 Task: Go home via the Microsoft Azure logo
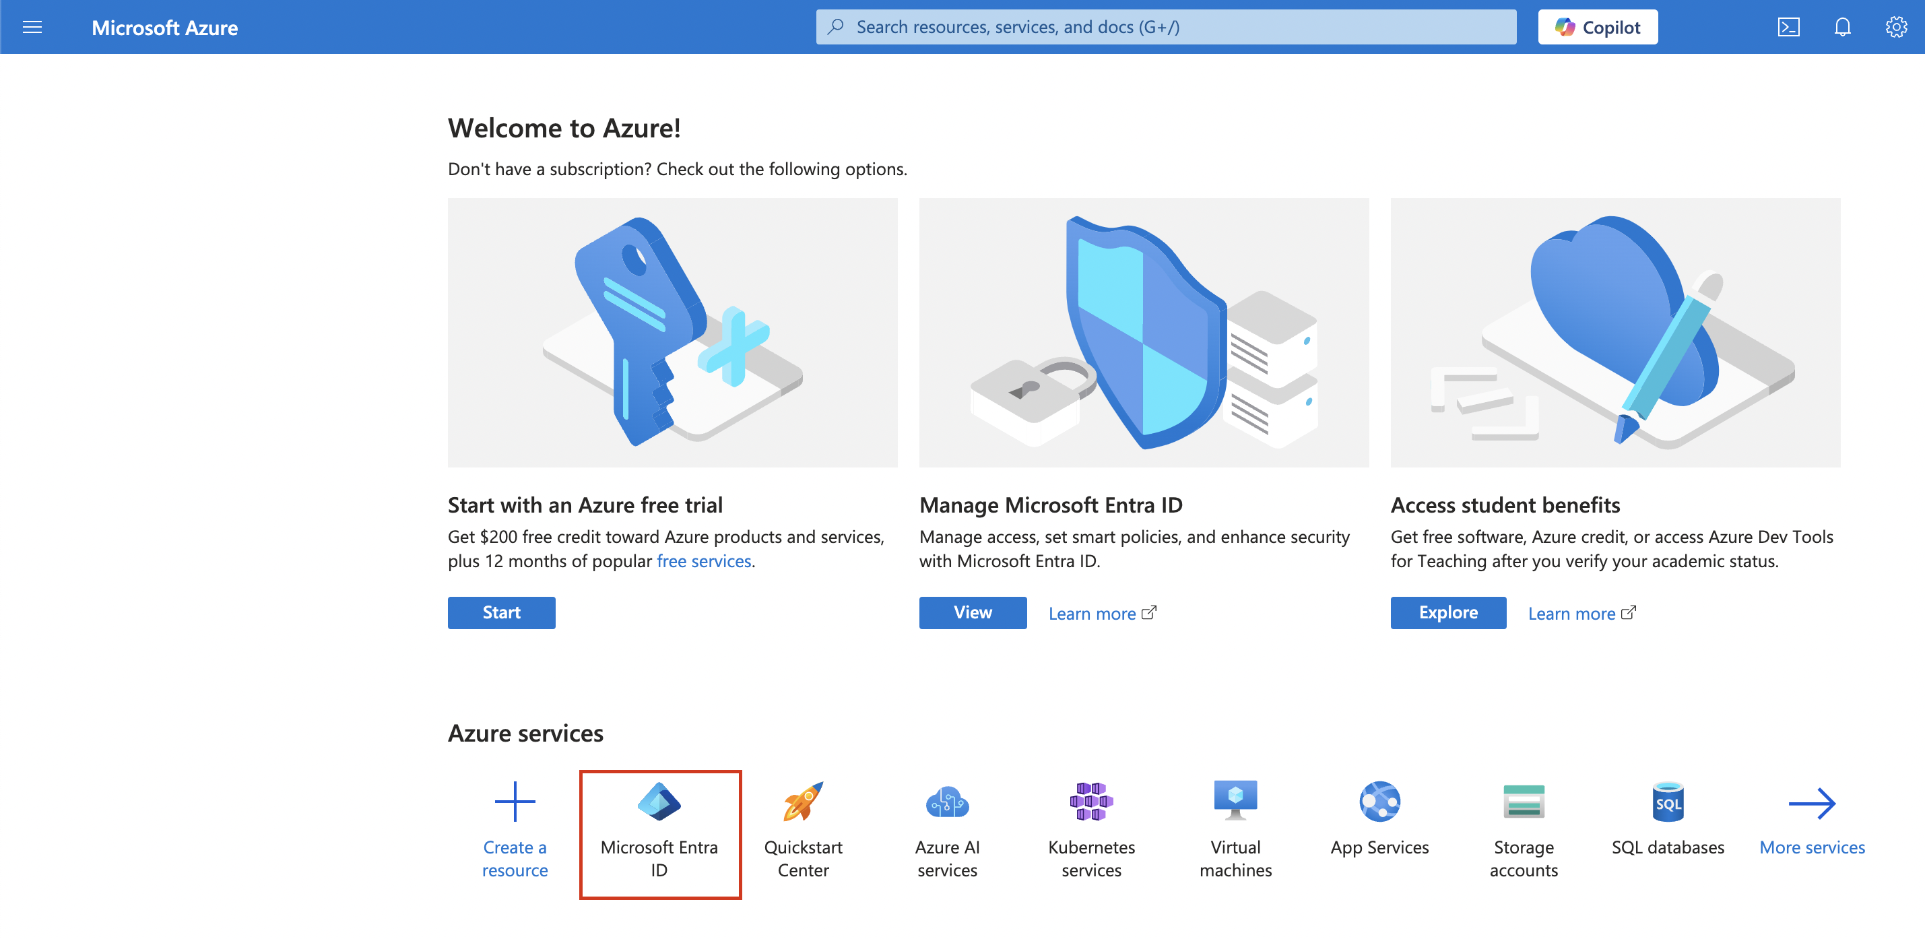(164, 28)
